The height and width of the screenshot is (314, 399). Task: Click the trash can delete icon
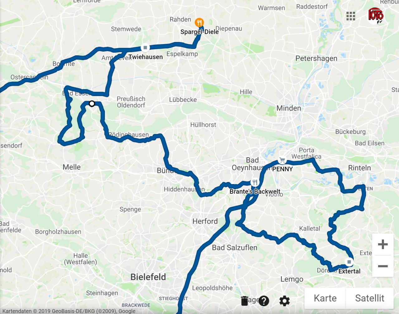(245, 301)
